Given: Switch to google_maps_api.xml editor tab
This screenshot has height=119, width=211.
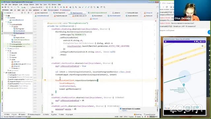Looking at the screenshot, I should pos(80,16).
